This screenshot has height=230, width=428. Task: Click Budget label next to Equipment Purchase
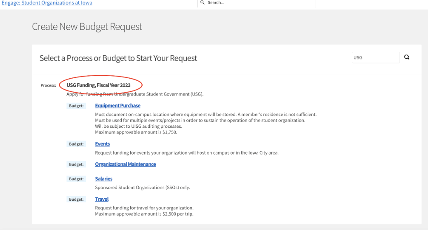tap(76, 106)
